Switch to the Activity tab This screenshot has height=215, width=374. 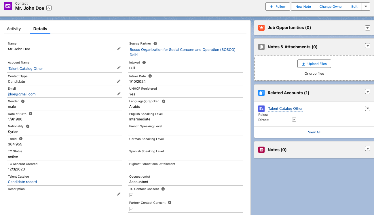(14, 29)
